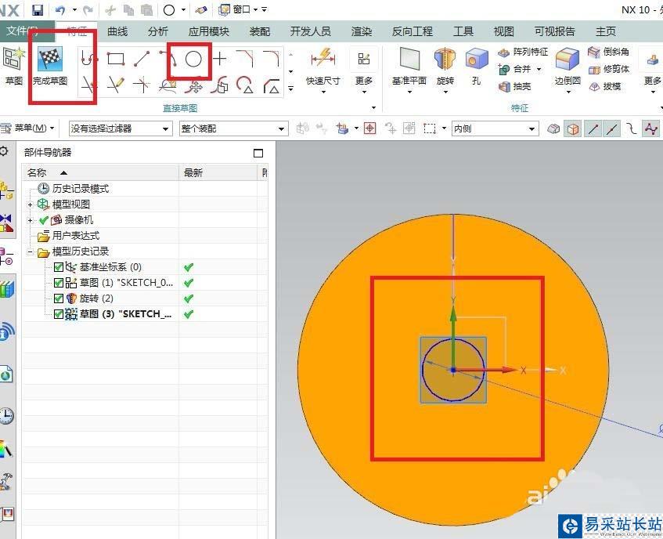This screenshot has height=539, width=663.
Task: Click Pattern Feature (阵列特征)
Action: coord(523,52)
